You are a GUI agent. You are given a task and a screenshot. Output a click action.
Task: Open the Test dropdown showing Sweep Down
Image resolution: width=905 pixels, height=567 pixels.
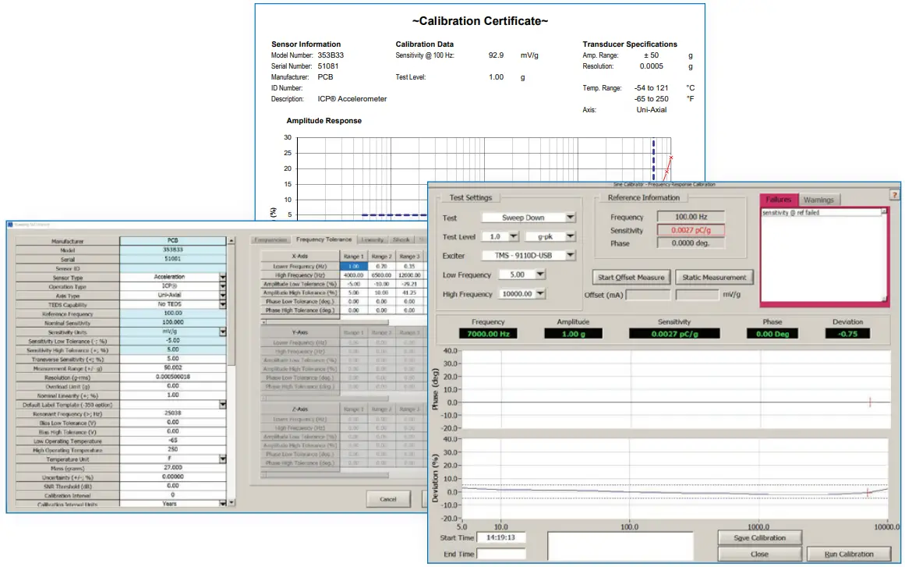pyautogui.click(x=570, y=217)
